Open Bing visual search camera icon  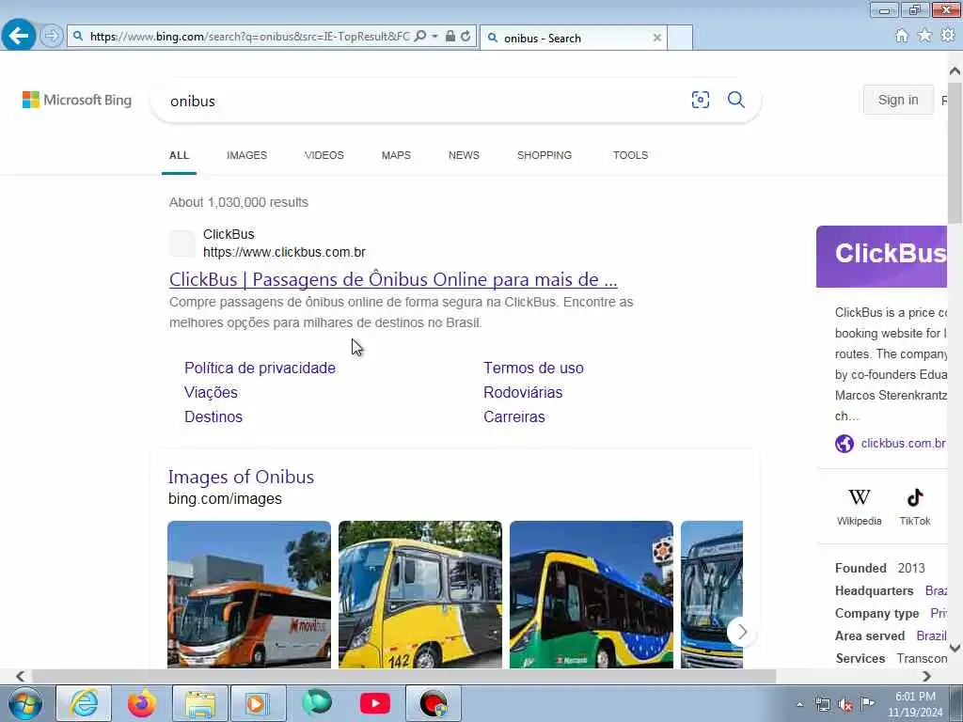700,100
